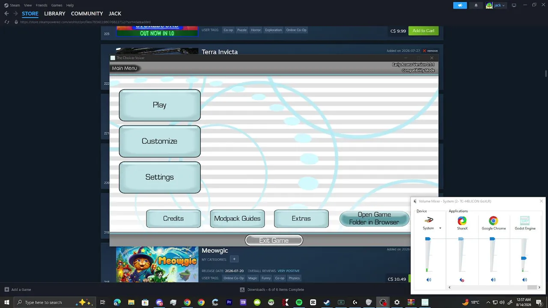Click the System device icon in Volume Mixer
Image resolution: width=548 pixels, height=308 pixels.
click(429, 220)
